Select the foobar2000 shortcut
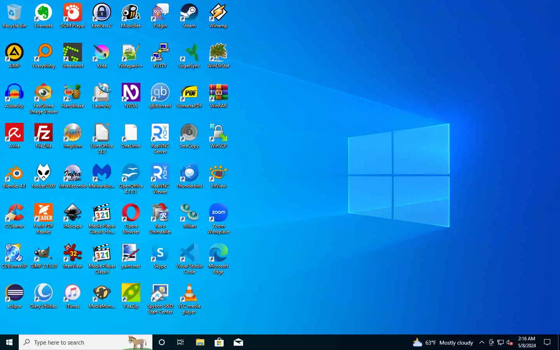The height and width of the screenshot is (350, 560). coord(44,176)
